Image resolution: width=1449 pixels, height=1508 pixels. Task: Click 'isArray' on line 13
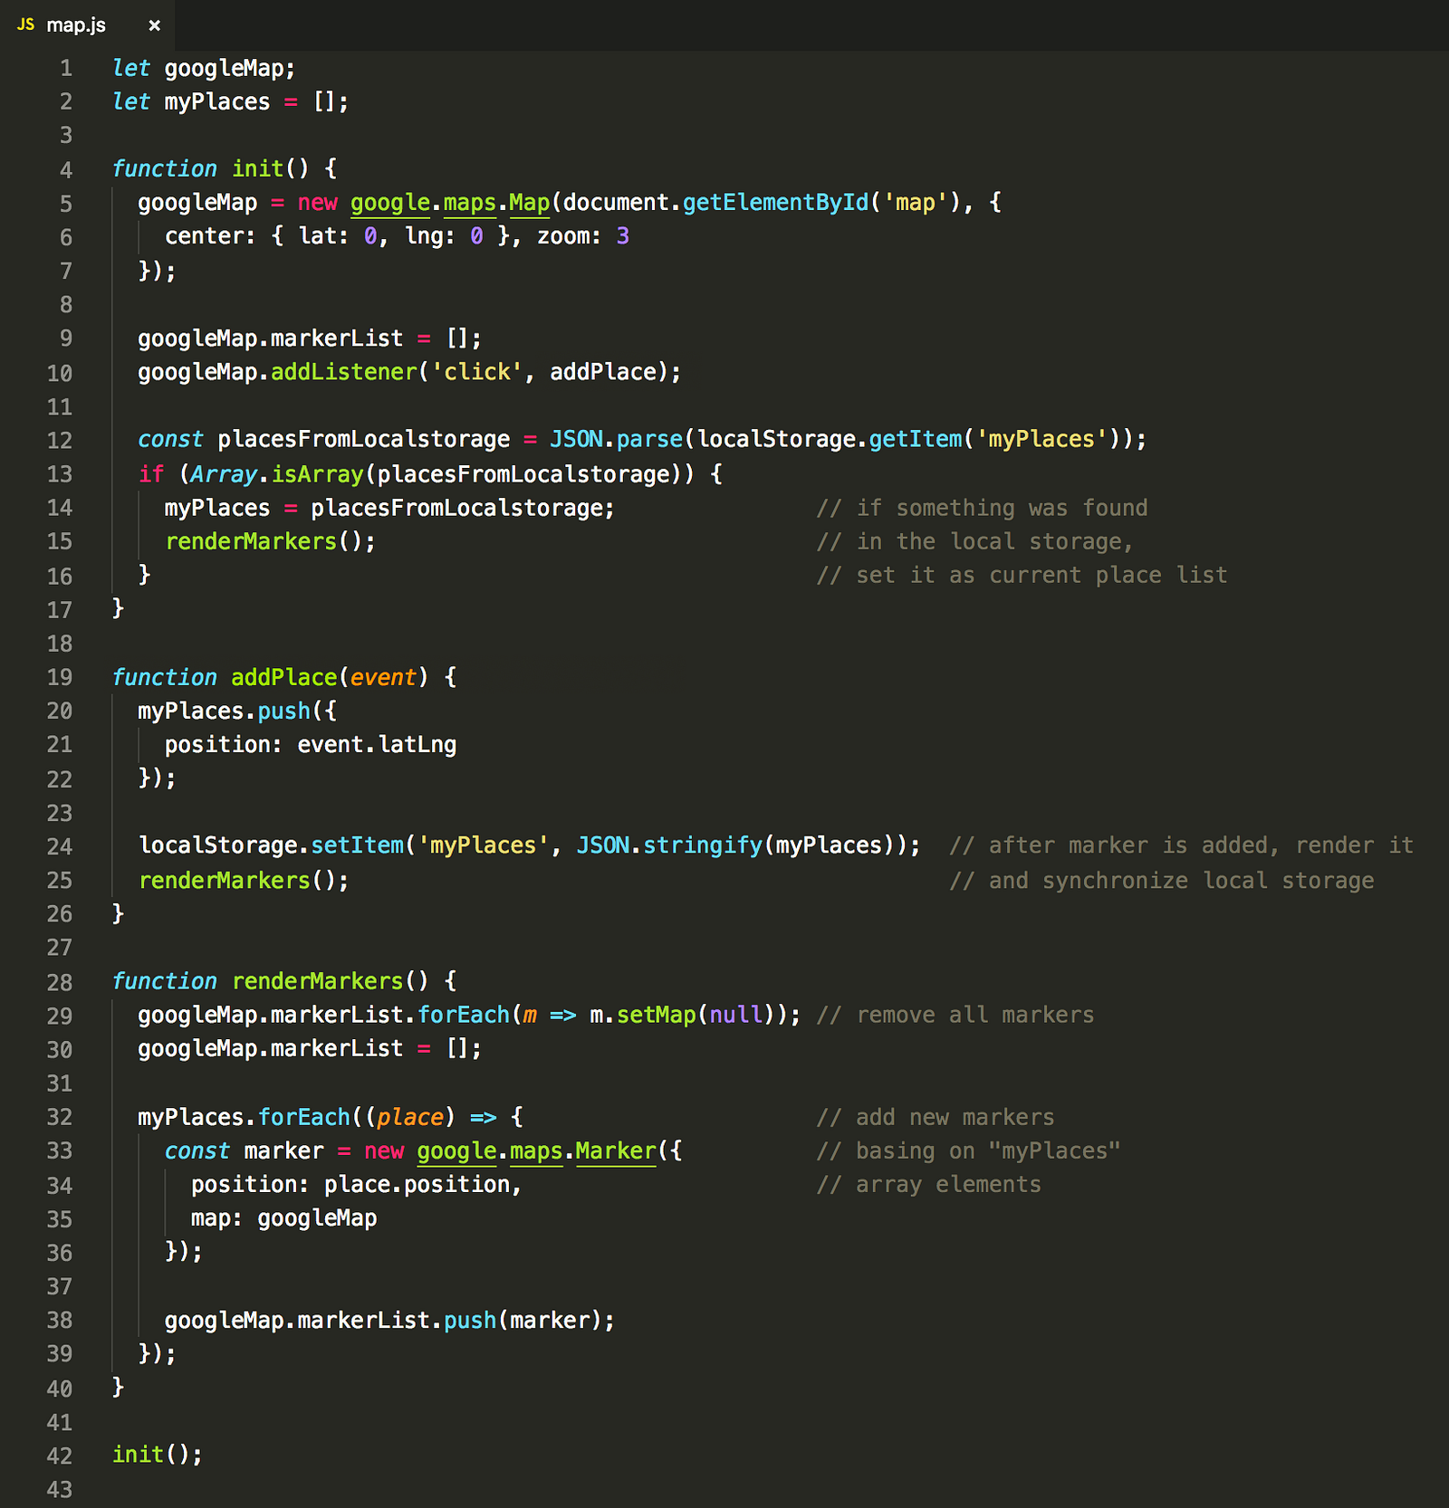(317, 474)
